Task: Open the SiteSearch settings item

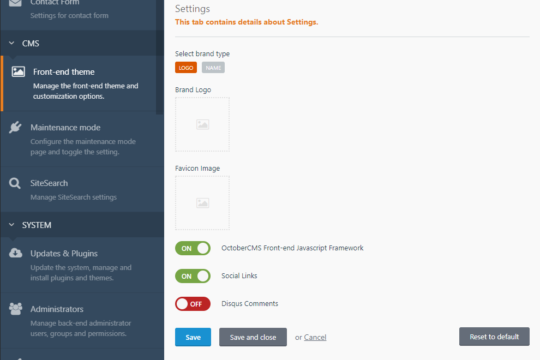Action: click(82, 189)
